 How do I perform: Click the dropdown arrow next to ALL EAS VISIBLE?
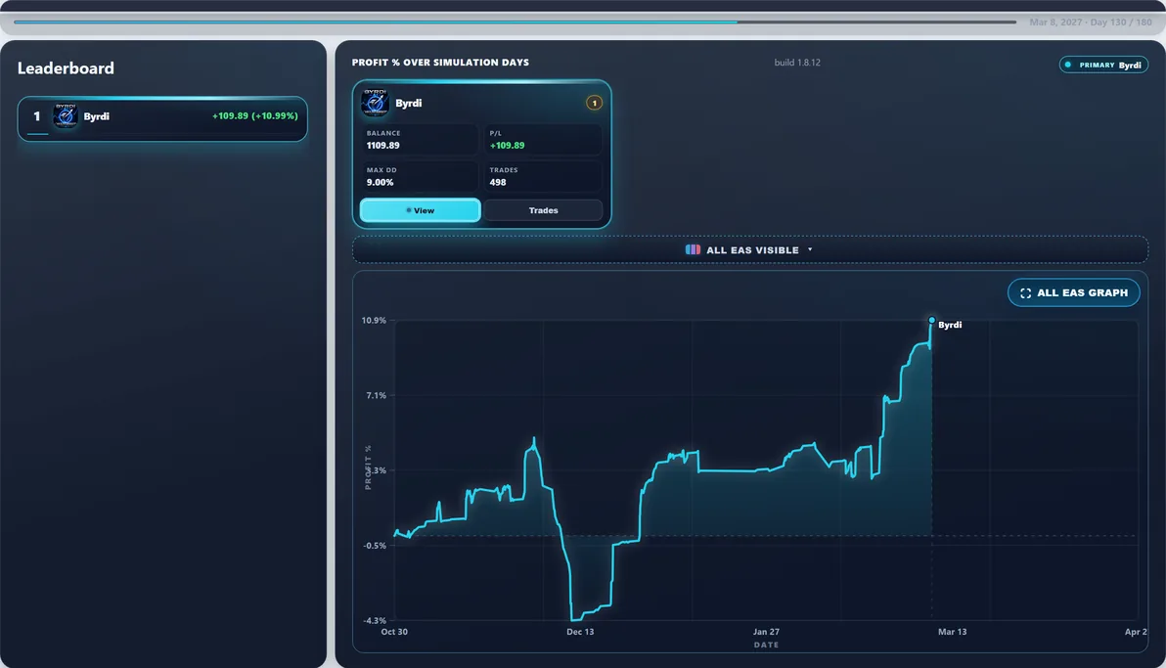[810, 250]
